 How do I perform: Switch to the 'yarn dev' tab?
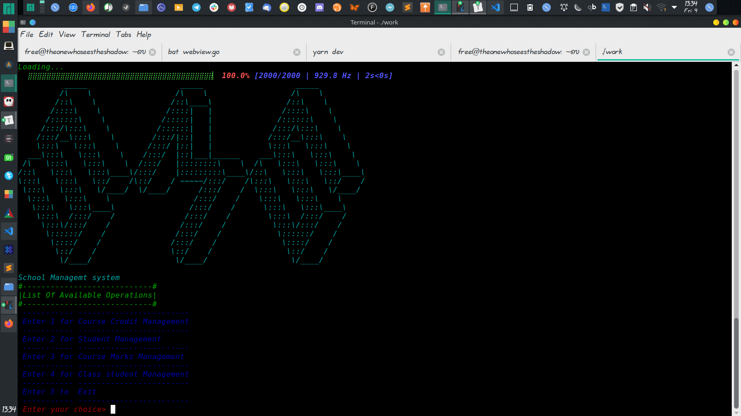click(328, 52)
